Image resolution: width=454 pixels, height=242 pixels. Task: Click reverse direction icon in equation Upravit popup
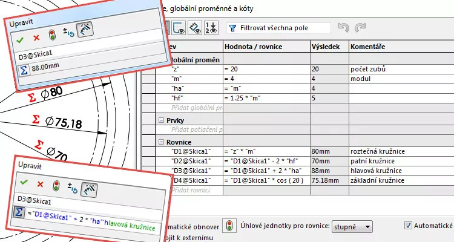tap(73, 188)
